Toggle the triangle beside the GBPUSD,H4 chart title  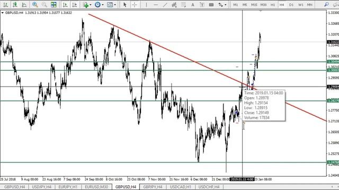[x=2, y=13]
